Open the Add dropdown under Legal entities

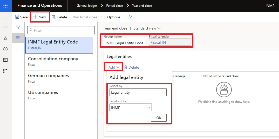pyautogui.click(x=114, y=67)
